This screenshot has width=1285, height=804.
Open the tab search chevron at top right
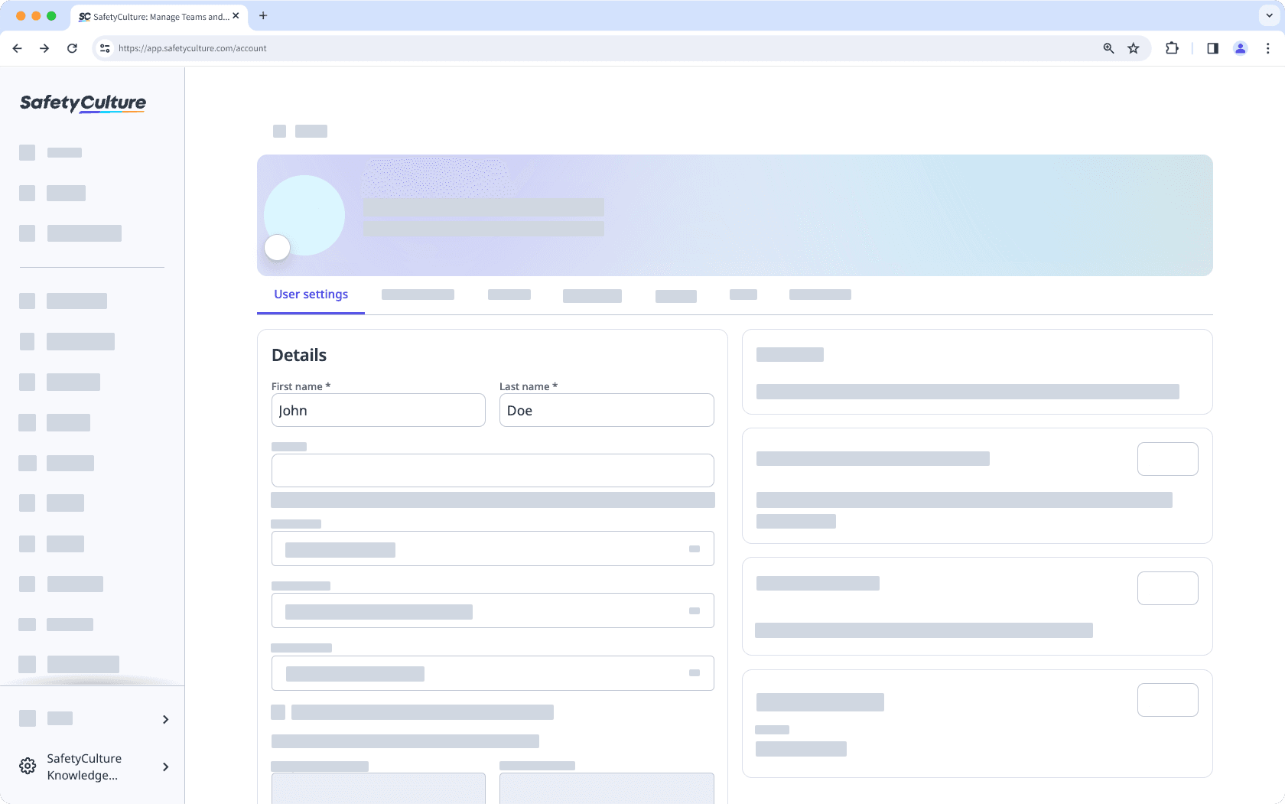pos(1269,15)
